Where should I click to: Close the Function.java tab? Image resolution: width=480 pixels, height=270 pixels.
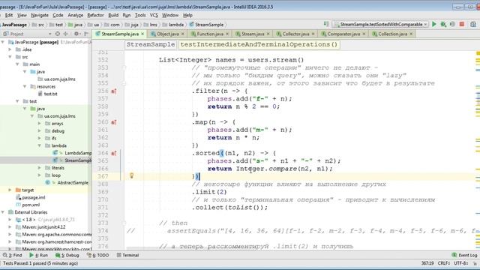tap(227, 34)
